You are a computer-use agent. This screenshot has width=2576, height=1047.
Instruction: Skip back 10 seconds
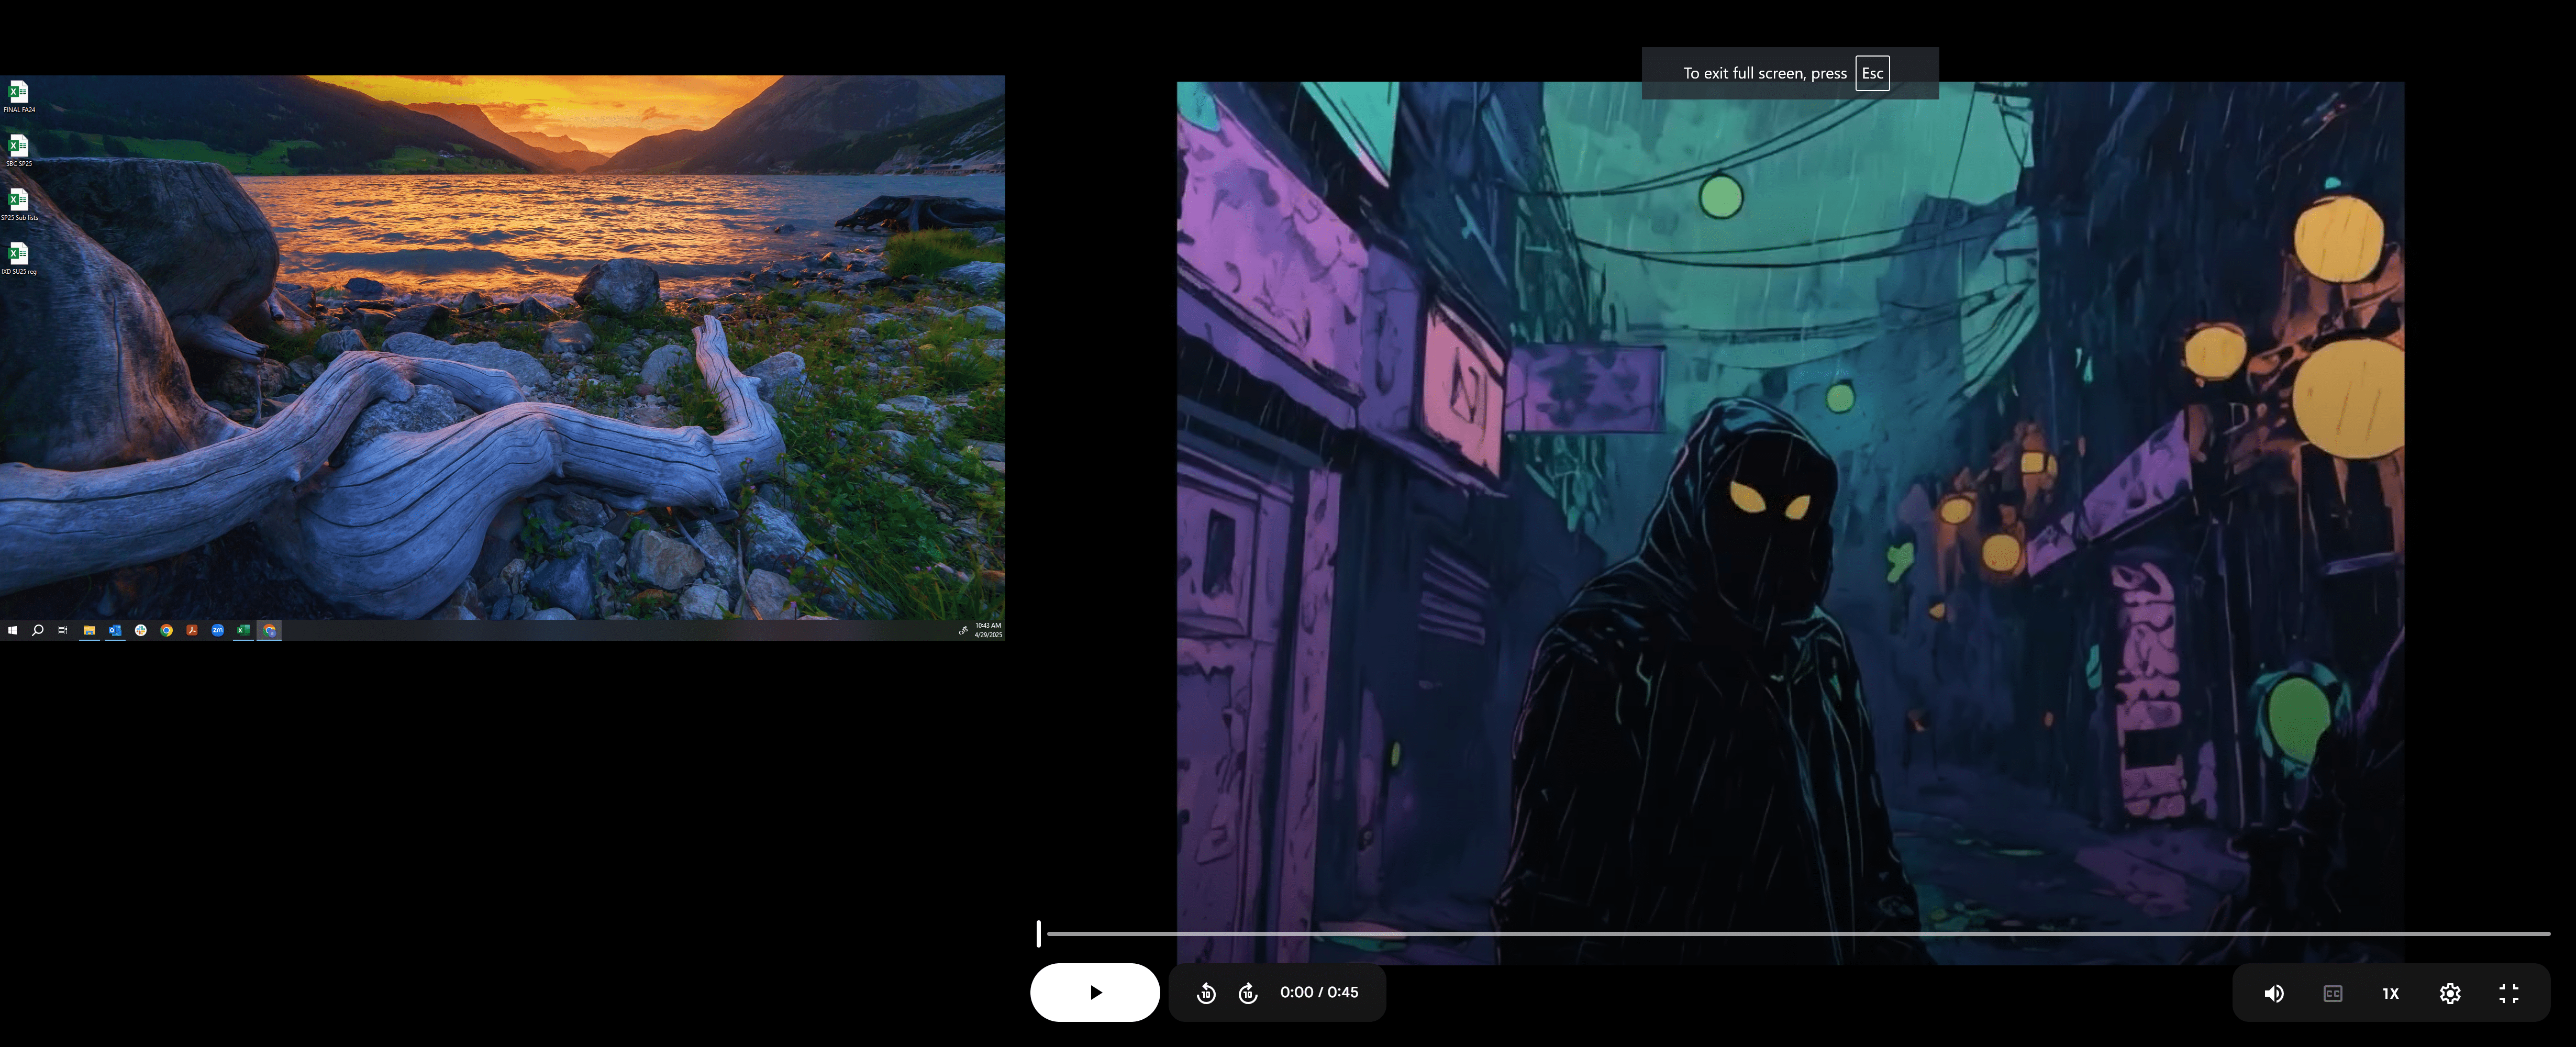click(x=1206, y=993)
